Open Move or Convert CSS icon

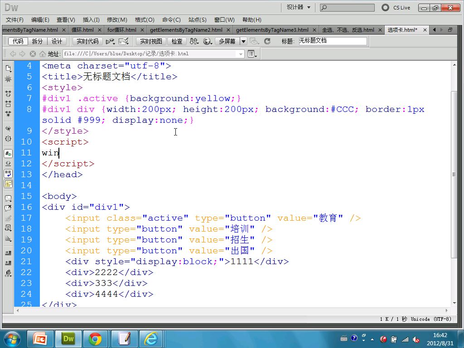[x=8, y=238]
